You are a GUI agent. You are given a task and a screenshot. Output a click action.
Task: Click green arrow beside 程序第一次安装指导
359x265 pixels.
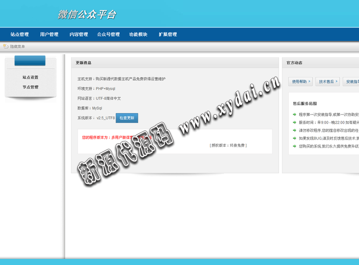click(294, 115)
